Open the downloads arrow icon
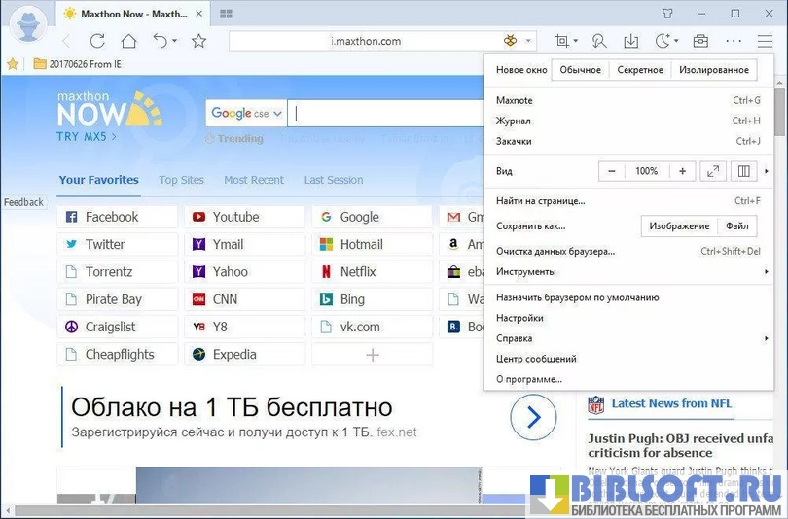The image size is (788, 519). (x=630, y=41)
